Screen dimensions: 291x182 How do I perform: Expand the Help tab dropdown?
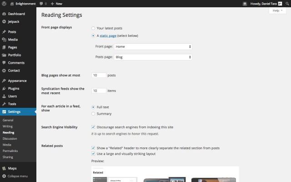coord(277,10)
